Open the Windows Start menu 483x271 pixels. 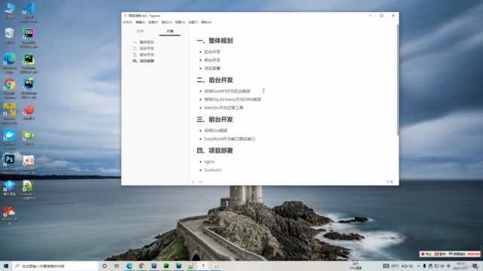pos(6,266)
